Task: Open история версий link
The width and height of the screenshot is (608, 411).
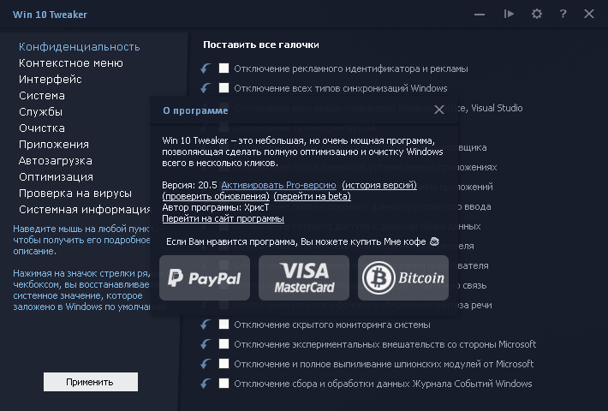Action: click(379, 185)
